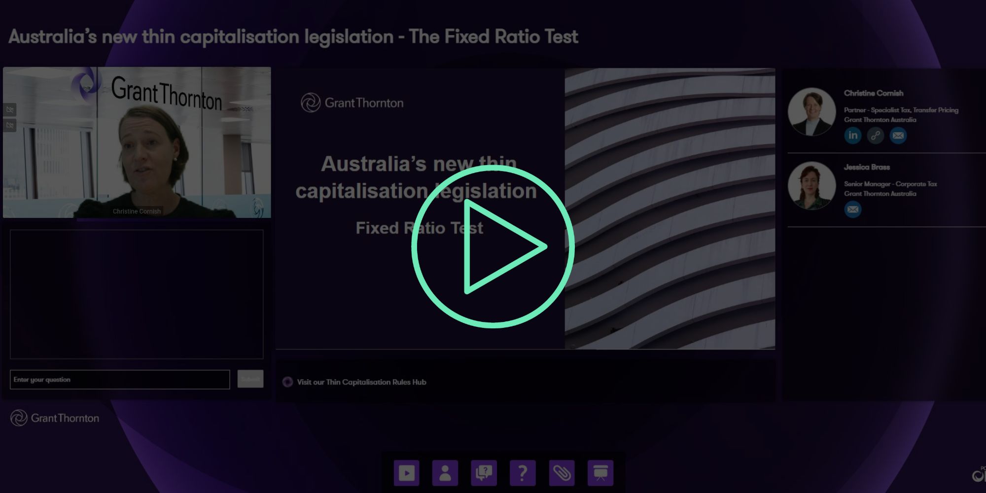Select Christine Cornish's profile photo

pyautogui.click(x=811, y=112)
